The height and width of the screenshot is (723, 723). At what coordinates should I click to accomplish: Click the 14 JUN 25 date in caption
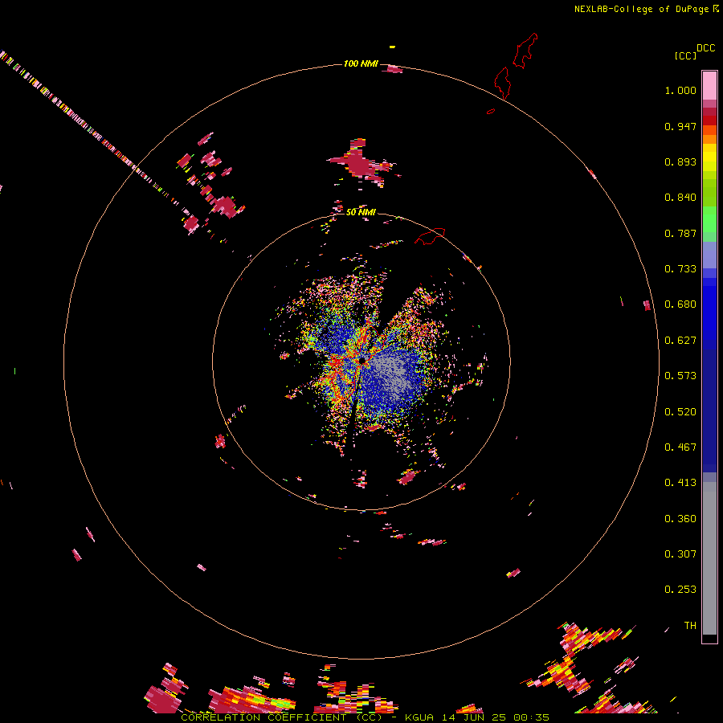tap(473, 717)
